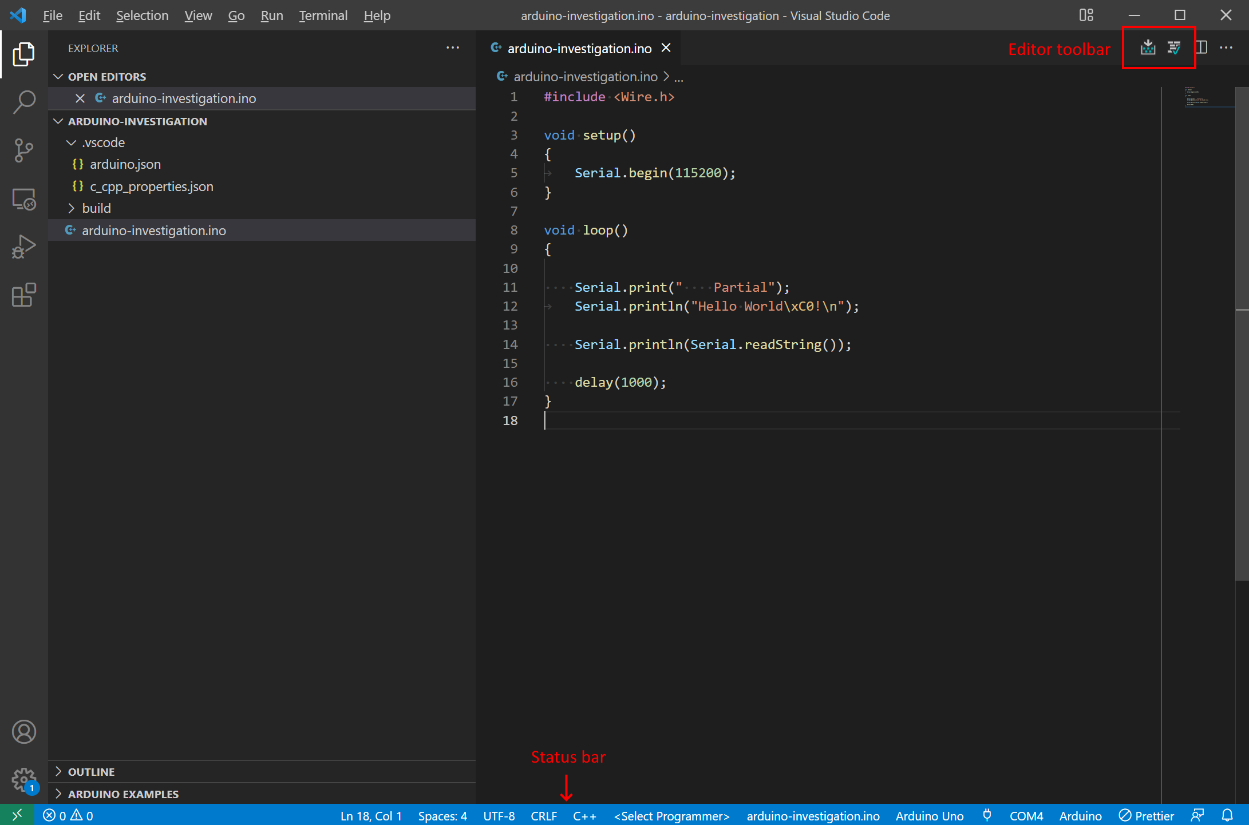Viewport: 1249px width, 825px height.
Task: Click the VS Code logo icon
Action: coord(18,15)
